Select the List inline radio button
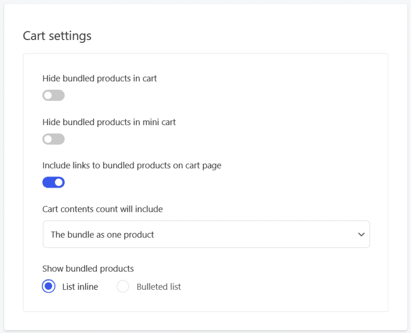This screenshot has width=411, height=333. point(49,286)
